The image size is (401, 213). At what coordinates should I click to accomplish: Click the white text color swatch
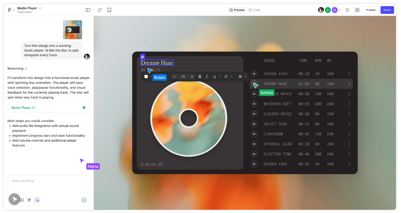click(x=146, y=76)
